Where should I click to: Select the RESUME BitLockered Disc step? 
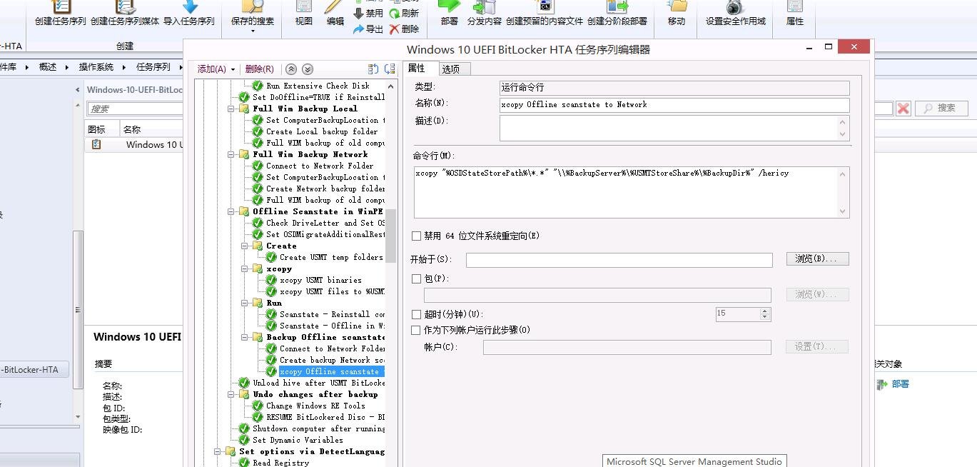click(325, 417)
